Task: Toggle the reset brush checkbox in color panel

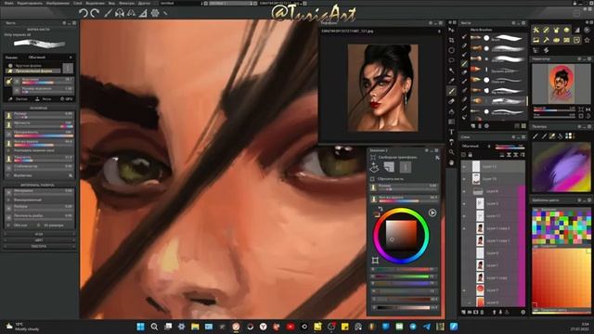Action: [x=372, y=179]
